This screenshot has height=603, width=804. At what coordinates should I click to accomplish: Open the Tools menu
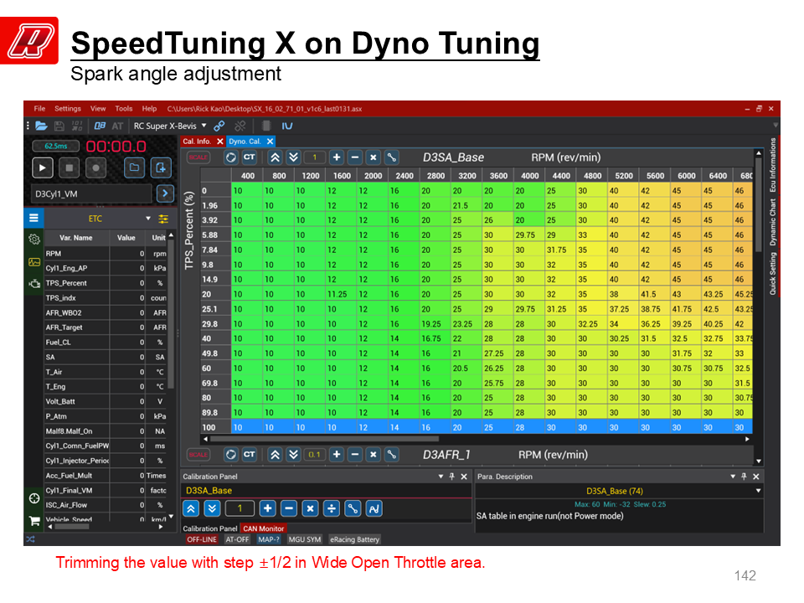coord(124,109)
